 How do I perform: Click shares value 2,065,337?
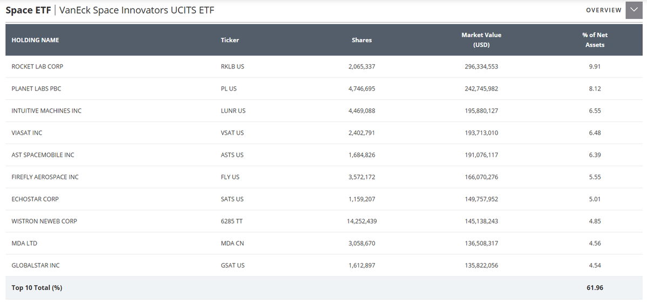point(362,66)
